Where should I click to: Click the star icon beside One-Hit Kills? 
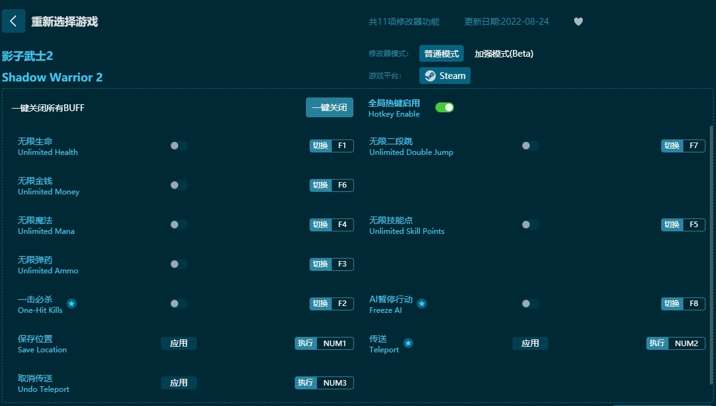tap(72, 304)
